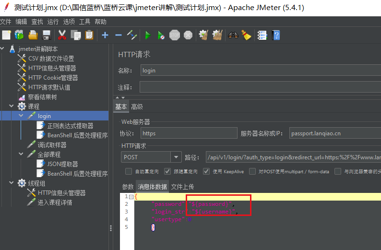Click the New test plan icon
Screen dimensions: 381x250
(x=6, y=35)
